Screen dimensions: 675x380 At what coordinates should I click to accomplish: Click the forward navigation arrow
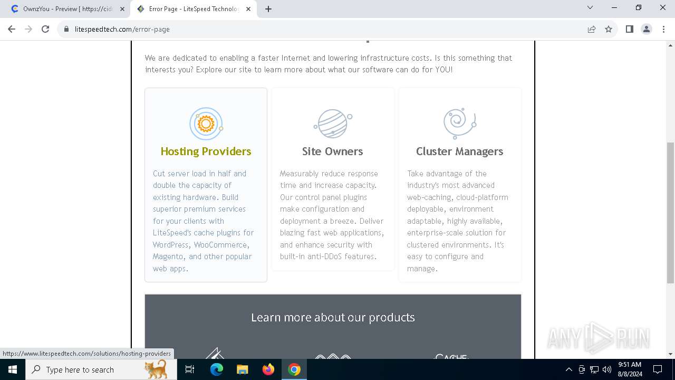pyautogui.click(x=28, y=29)
